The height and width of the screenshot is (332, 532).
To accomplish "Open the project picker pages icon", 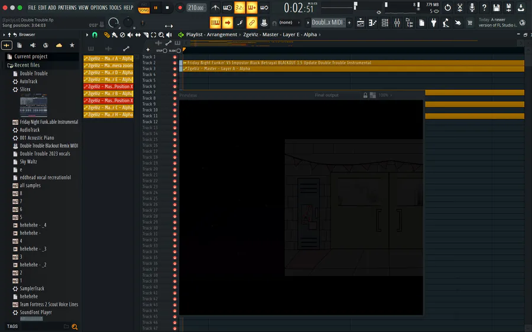I will (421, 22).
